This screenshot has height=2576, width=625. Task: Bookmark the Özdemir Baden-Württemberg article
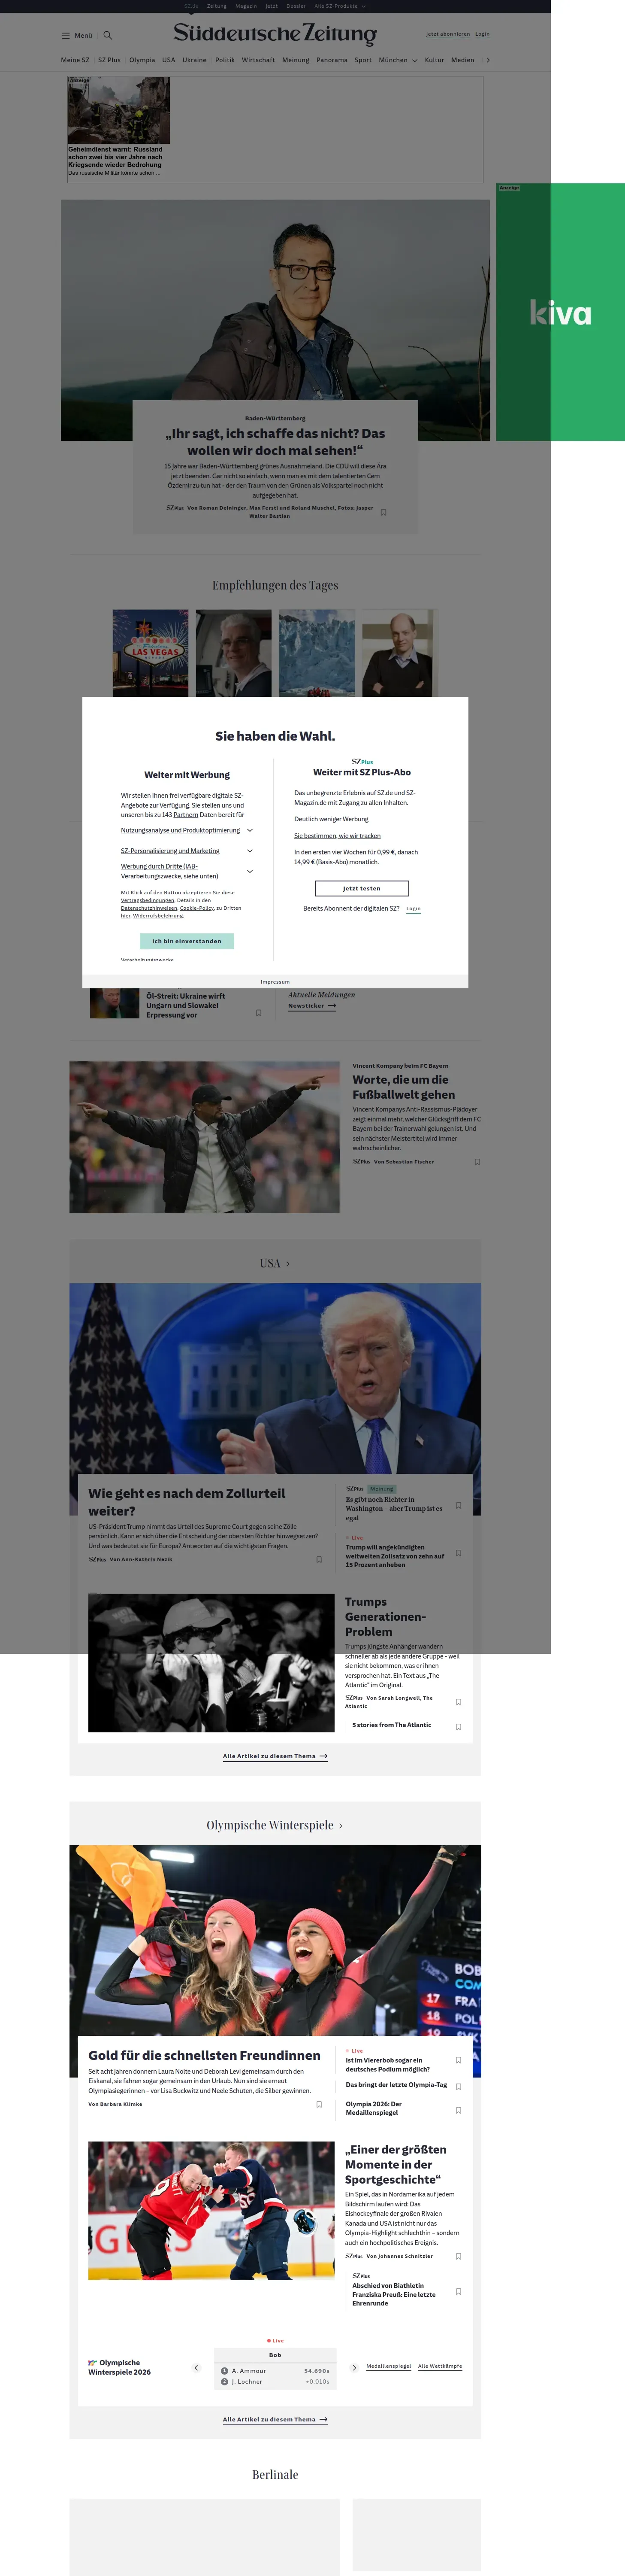383,512
